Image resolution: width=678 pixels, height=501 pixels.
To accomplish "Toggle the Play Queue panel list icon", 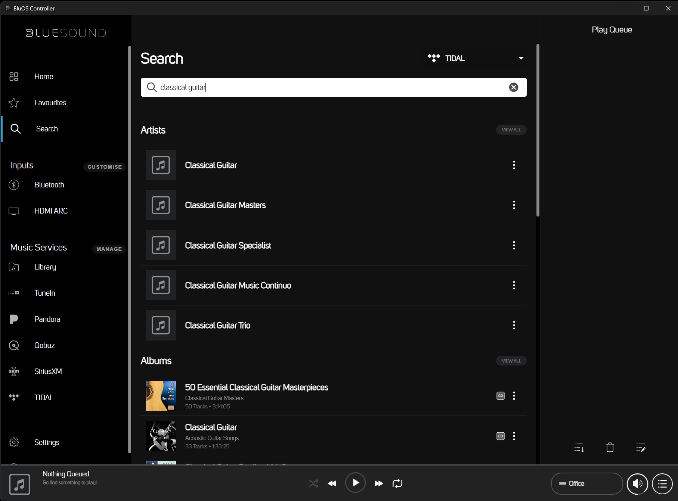I will [x=662, y=483].
